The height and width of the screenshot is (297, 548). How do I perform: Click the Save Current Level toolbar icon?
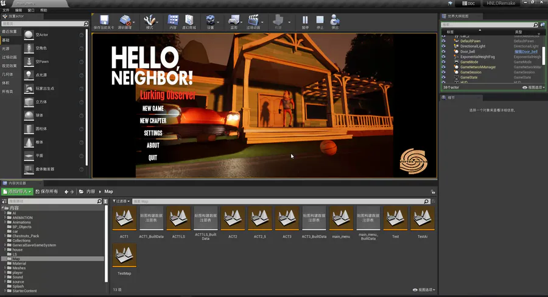tap(104, 20)
